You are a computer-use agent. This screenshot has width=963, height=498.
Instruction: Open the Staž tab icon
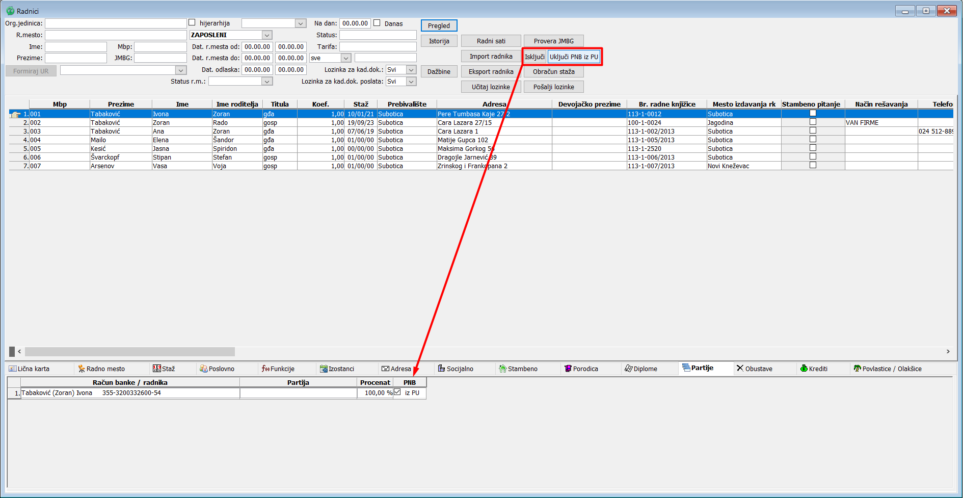tap(157, 369)
